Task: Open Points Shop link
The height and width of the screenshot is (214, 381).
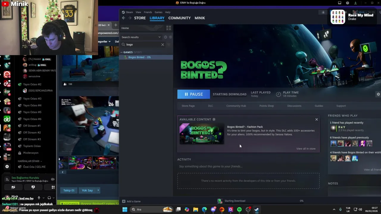Action: (x=266, y=106)
